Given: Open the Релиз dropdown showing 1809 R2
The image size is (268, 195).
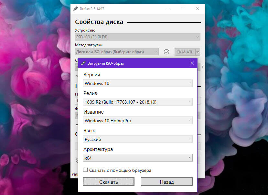Looking at the screenshot, I should pyautogui.click(x=138, y=102).
